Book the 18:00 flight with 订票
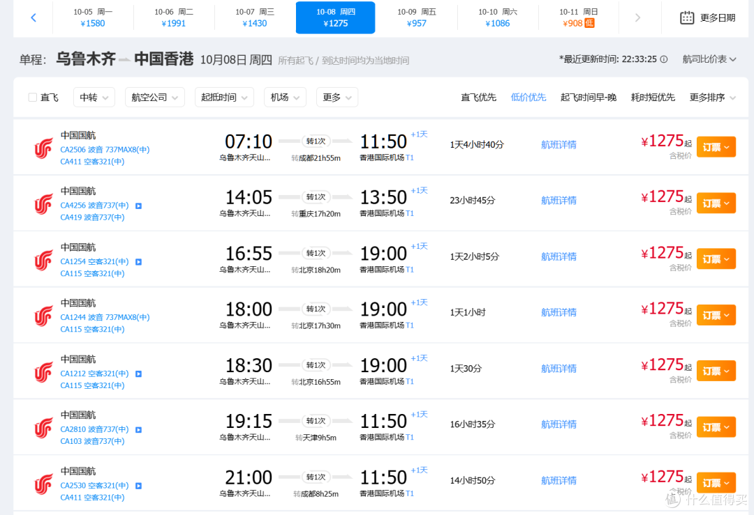The image size is (754, 515). pyautogui.click(x=716, y=315)
